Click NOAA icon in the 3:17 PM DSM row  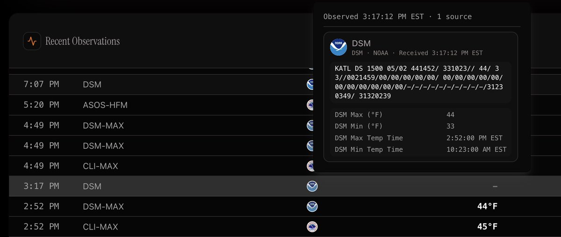pyautogui.click(x=312, y=186)
